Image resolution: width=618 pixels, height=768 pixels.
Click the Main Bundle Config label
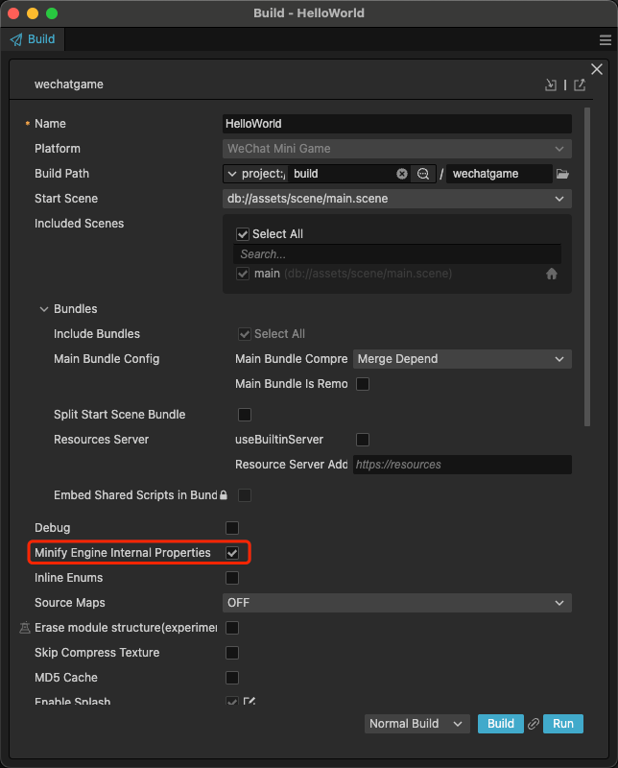[x=107, y=359]
